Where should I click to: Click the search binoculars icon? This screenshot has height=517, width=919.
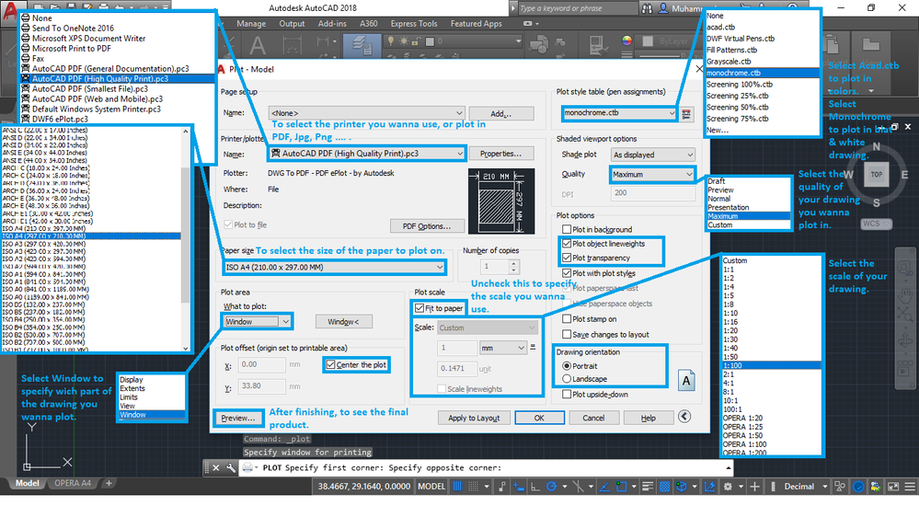(x=647, y=8)
